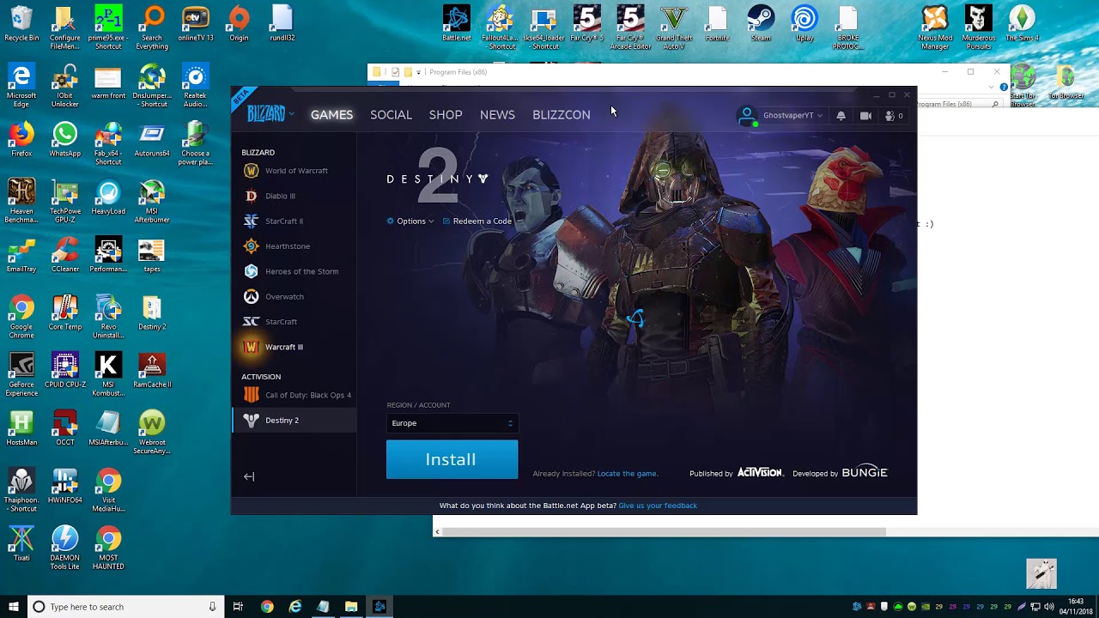Select Destiny 2 in Activision list
Image resolution: width=1099 pixels, height=618 pixels.
click(294, 421)
